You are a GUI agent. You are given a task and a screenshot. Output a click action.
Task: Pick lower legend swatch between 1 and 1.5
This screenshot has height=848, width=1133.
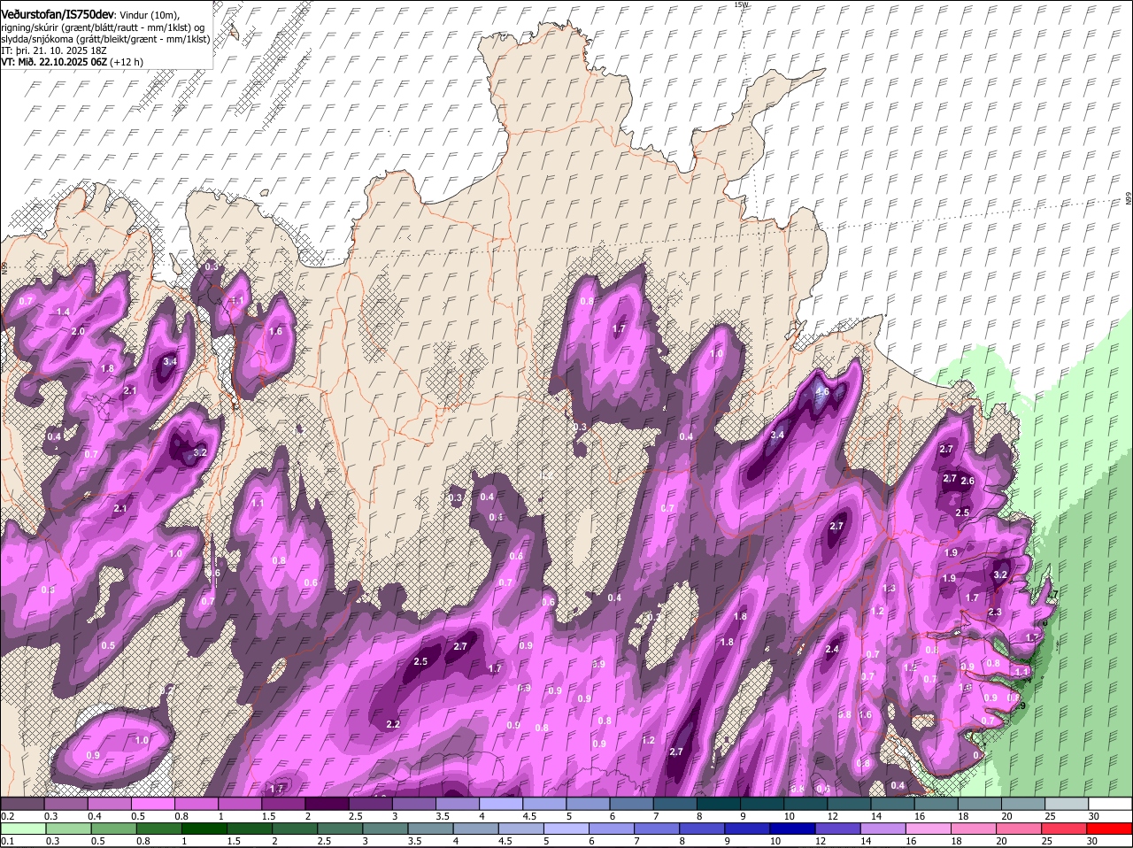(x=204, y=829)
